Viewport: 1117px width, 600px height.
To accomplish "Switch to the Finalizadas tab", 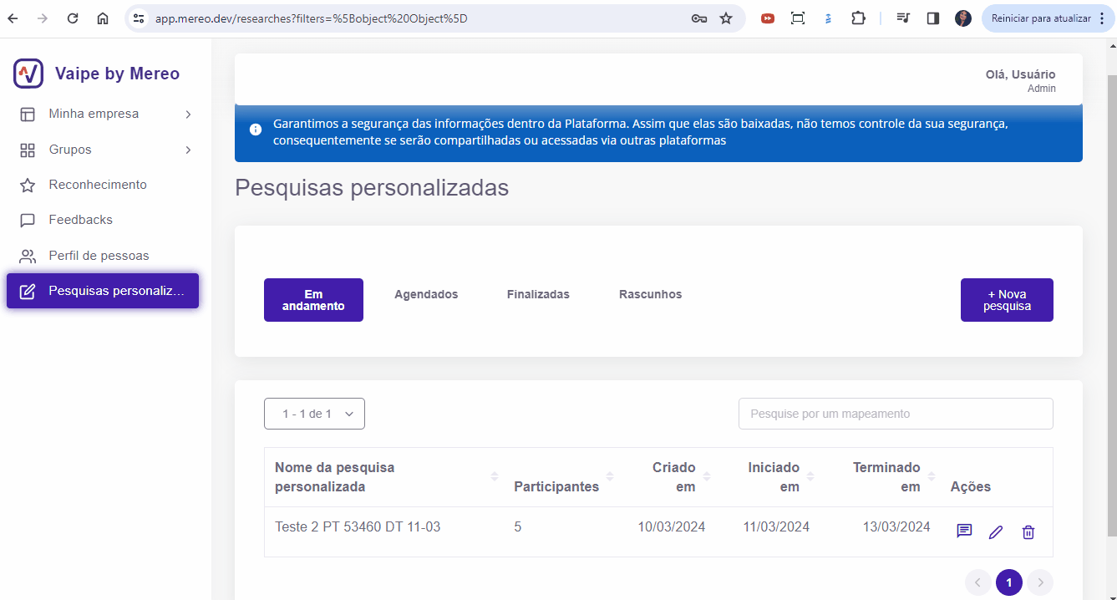I will (x=538, y=294).
